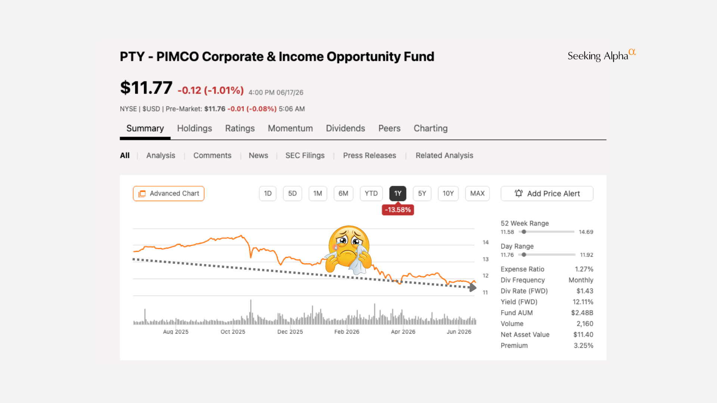Viewport: 717px width, 403px height.
Task: Select the 5Y chart range
Action: [422, 193]
